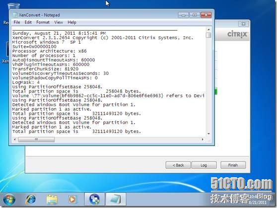Click the vertical scrollbar up arrow
Viewport: 277px width, 208px height.
208,29
